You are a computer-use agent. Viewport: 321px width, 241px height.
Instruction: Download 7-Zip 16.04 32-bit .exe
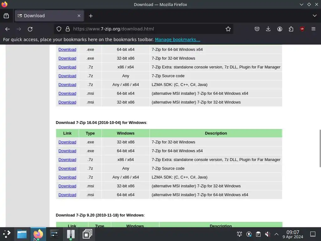pos(67,142)
